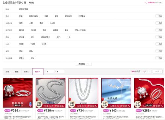Click the pink price tag badge beside ¥734
Image resolution: width=165 pixels, height=120 pixels.
coord(73,110)
